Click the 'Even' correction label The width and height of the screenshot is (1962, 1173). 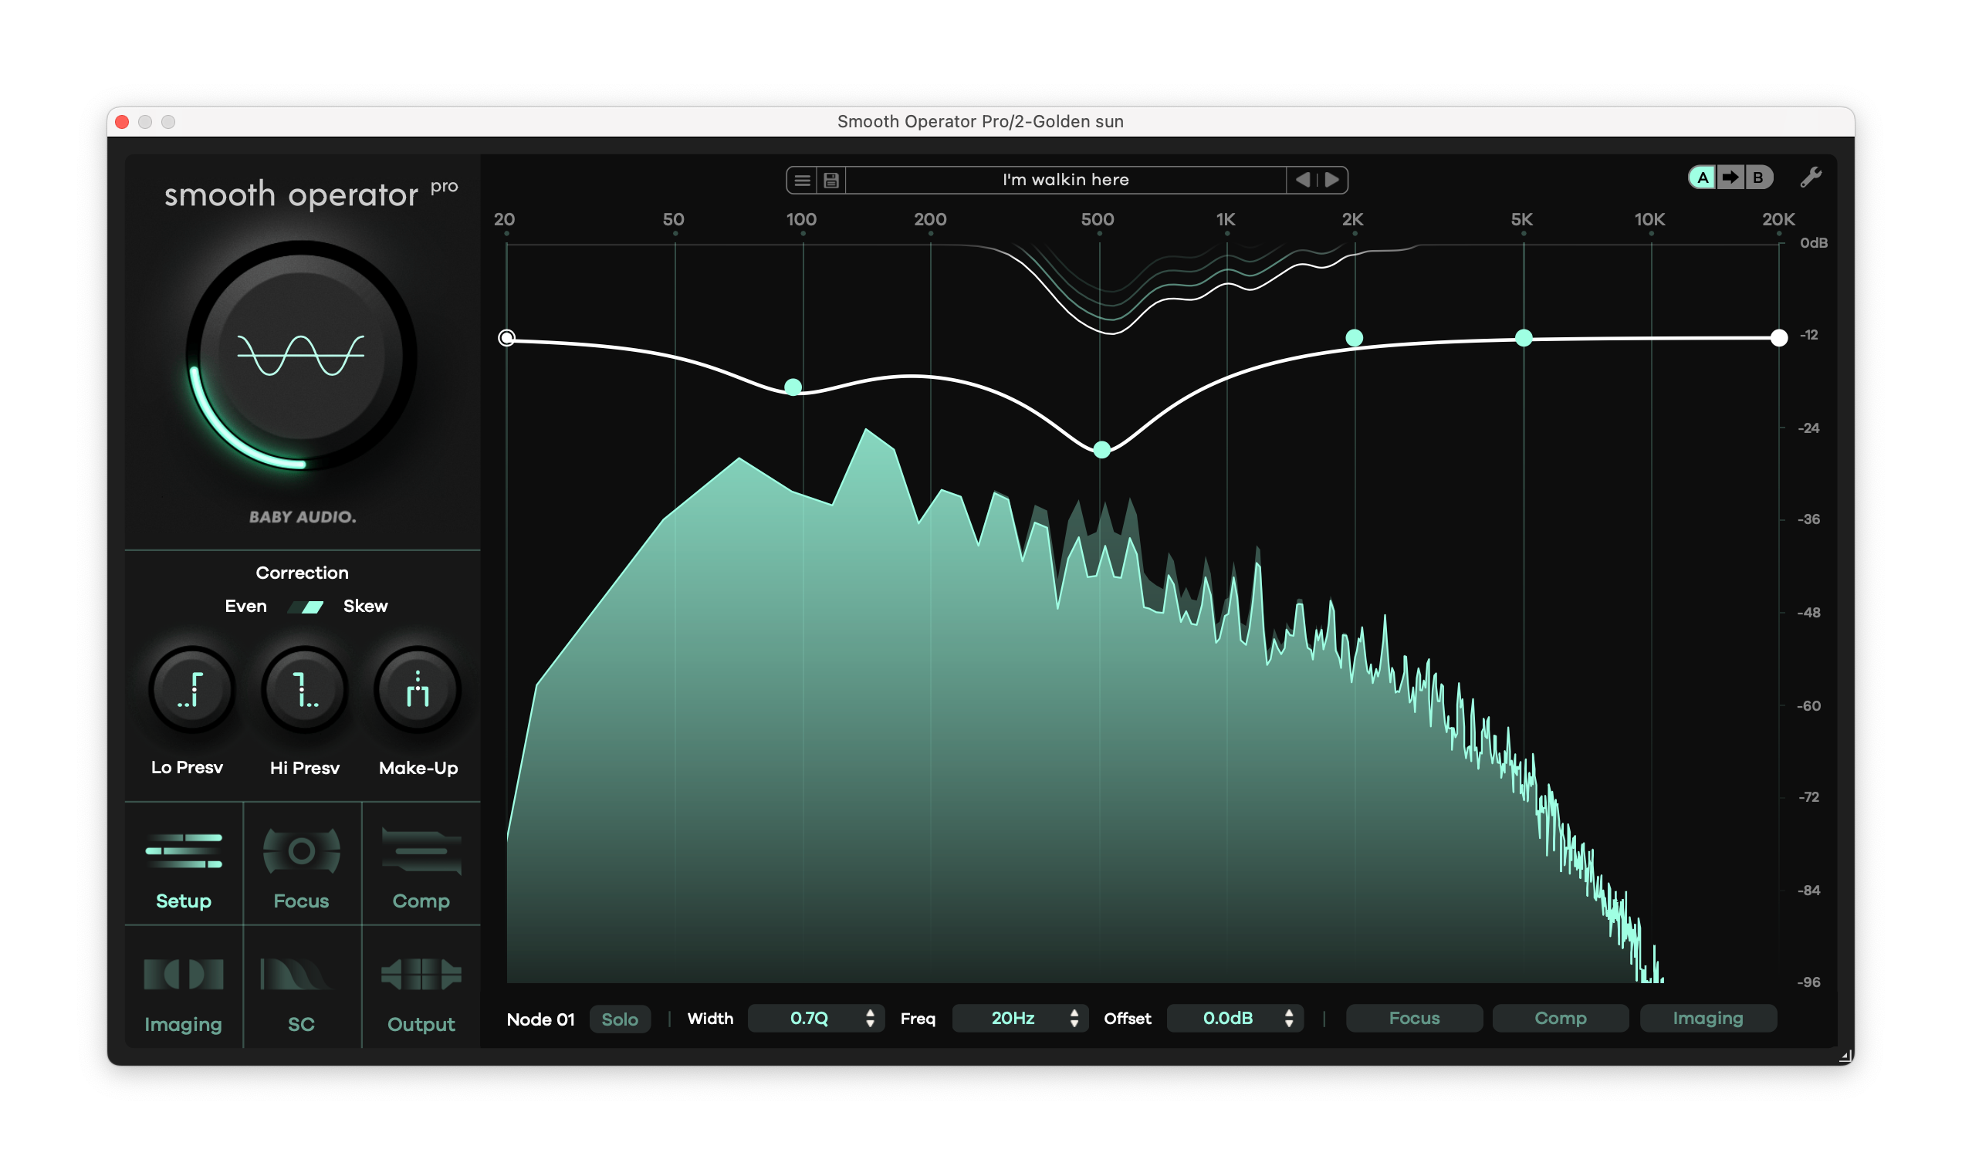(x=246, y=607)
